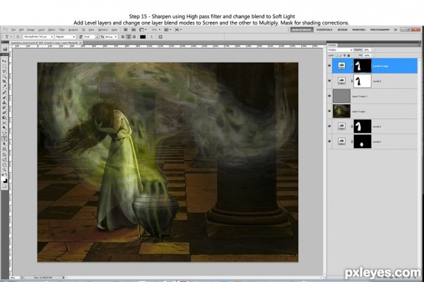Toggle lock transparent pixels in Layers panel
Screen dimensions: 424x282
click(336, 55)
